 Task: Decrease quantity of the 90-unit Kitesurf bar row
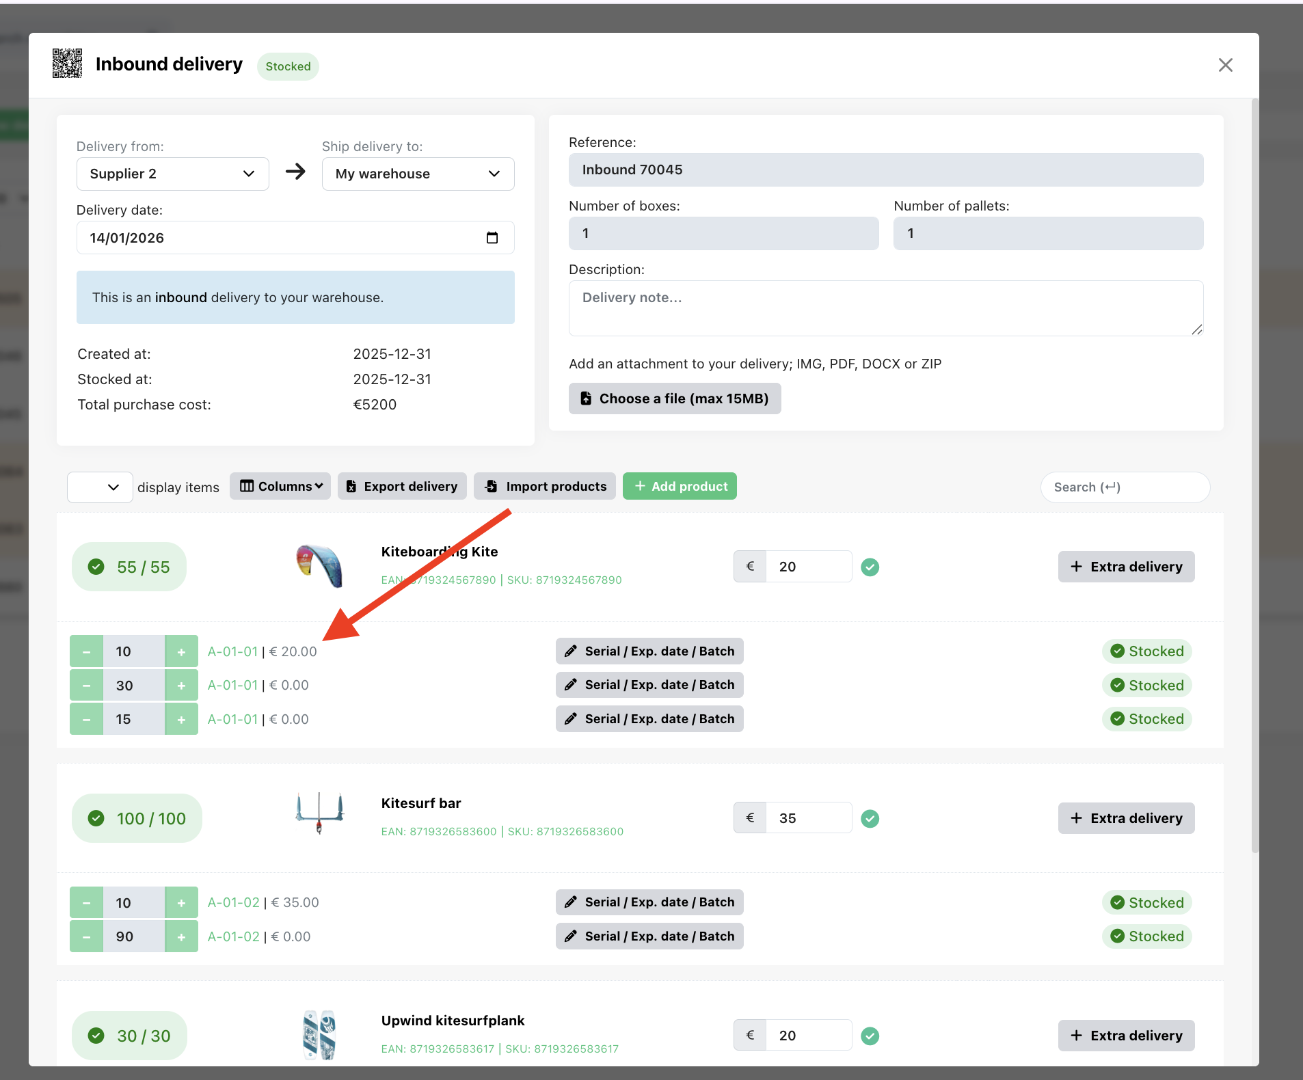pyautogui.click(x=87, y=936)
